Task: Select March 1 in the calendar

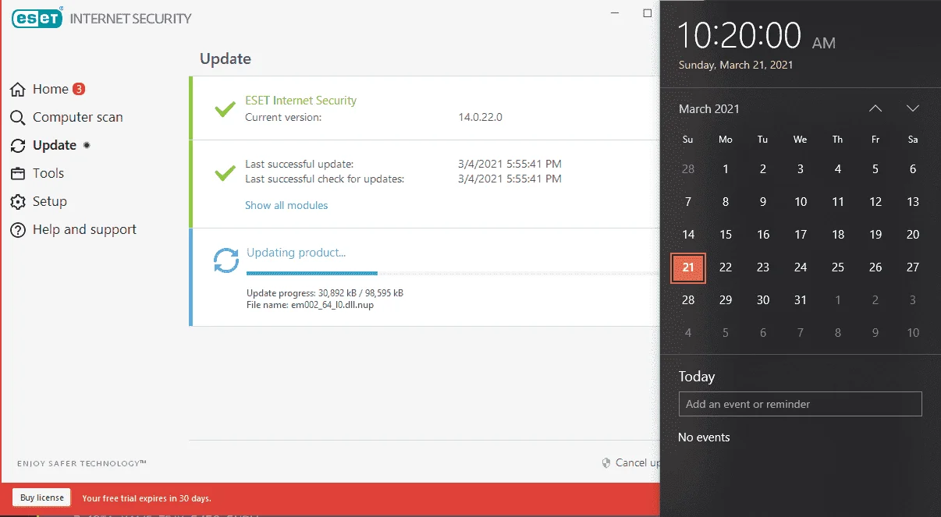Action: coord(726,169)
